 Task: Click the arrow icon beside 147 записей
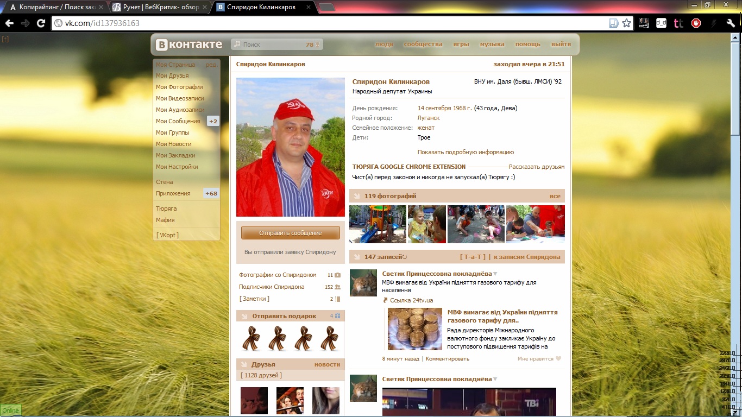(357, 257)
